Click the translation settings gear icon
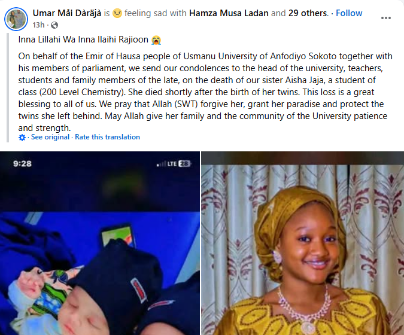This screenshot has height=335, width=404. coord(23,138)
